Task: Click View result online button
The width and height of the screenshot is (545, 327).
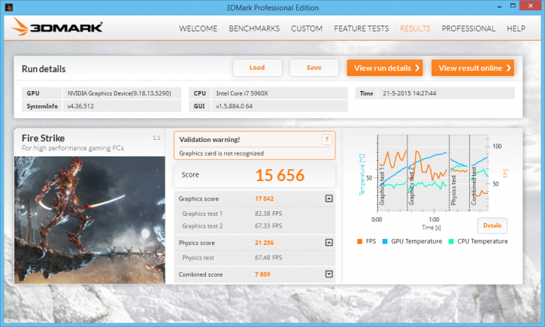Action: coord(472,68)
